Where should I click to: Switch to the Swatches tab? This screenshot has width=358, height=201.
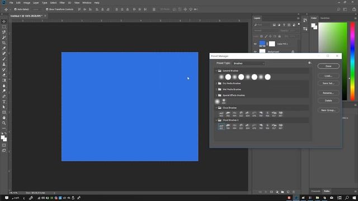coord(324,18)
